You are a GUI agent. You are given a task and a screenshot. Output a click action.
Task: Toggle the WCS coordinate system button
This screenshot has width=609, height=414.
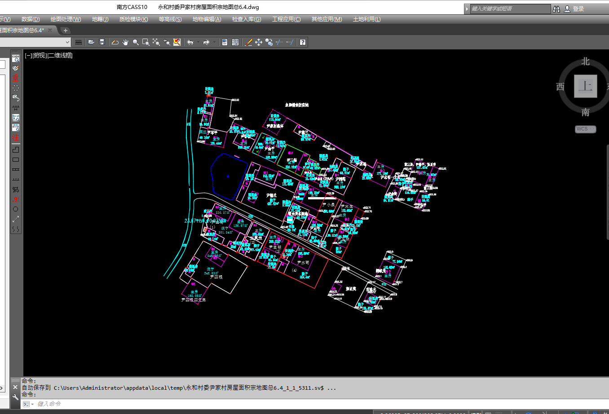click(x=585, y=129)
